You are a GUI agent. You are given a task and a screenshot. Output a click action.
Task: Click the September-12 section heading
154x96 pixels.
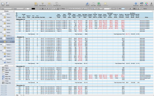click(x=20, y=19)
